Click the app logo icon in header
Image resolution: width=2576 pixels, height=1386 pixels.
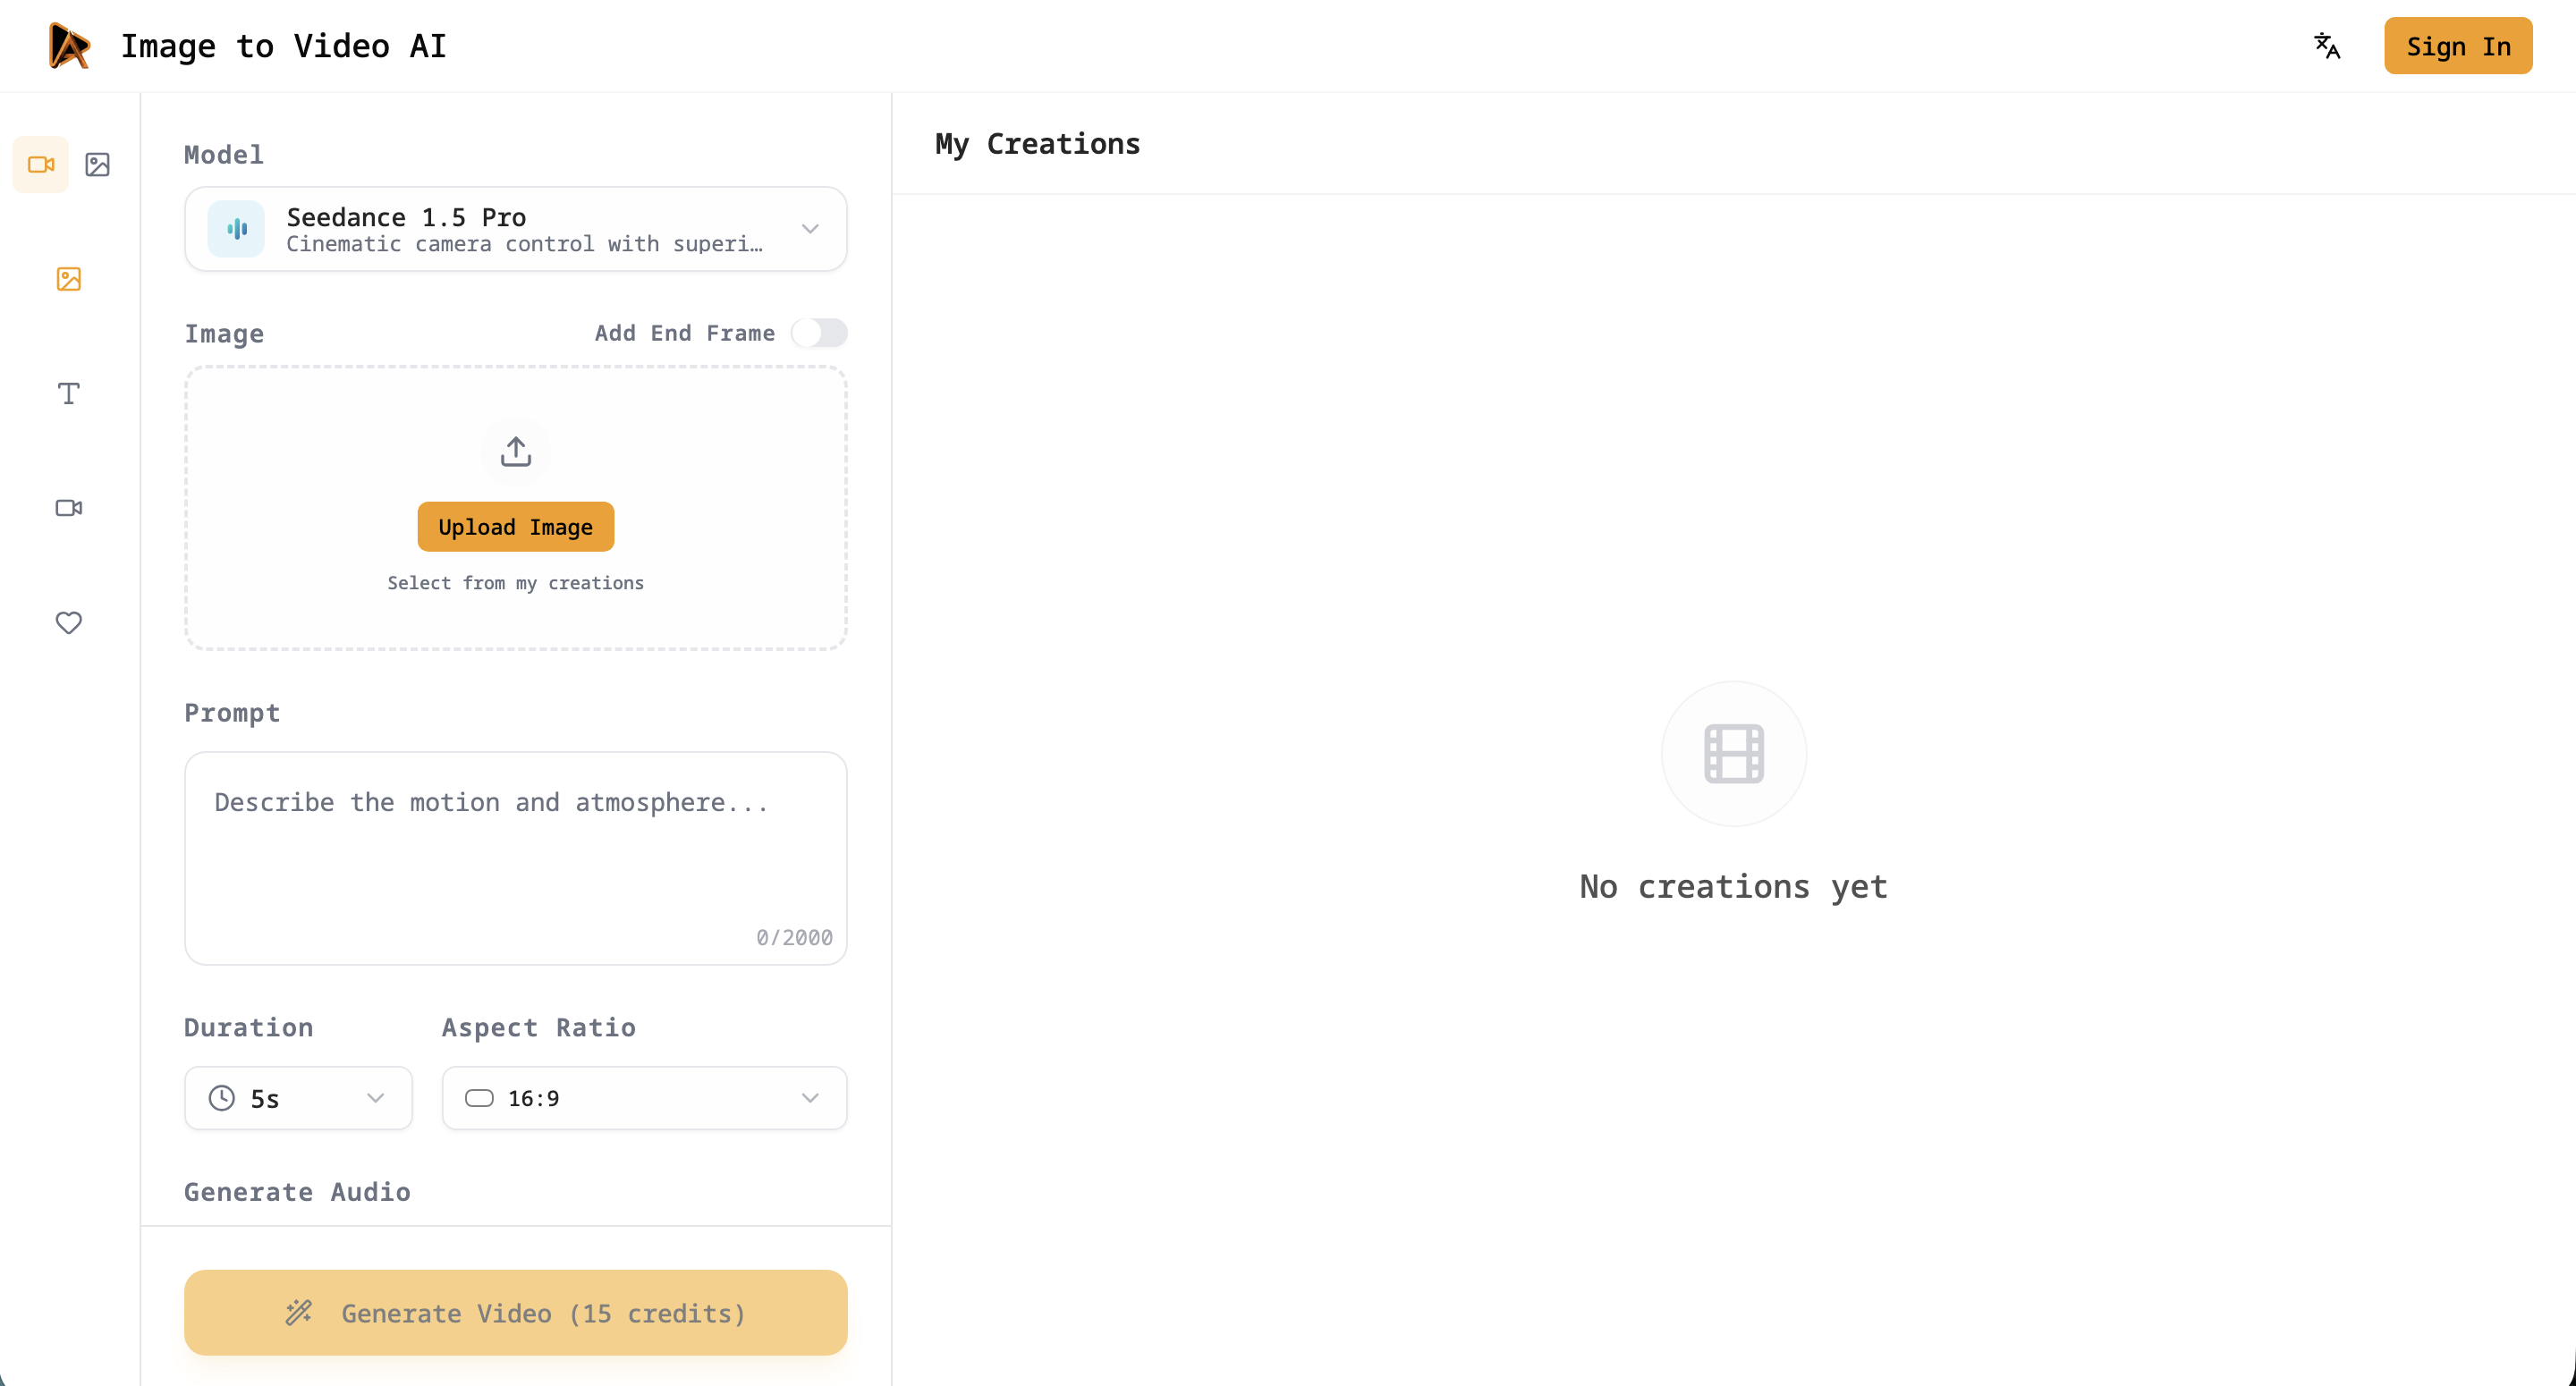tap(69, 46)
